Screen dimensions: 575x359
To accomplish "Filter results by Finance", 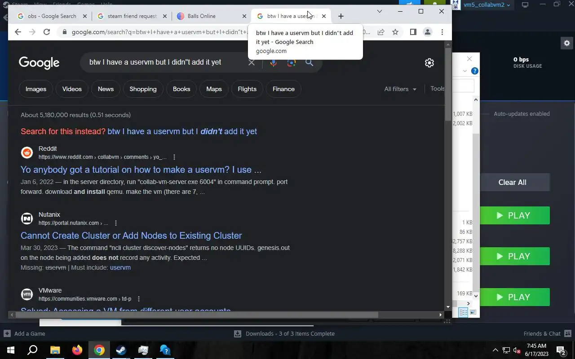I will 283,89.
